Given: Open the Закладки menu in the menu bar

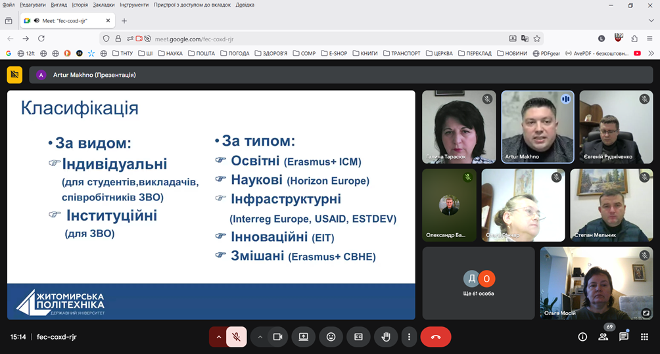Looking at the screenshot, I should pos(103,5).
